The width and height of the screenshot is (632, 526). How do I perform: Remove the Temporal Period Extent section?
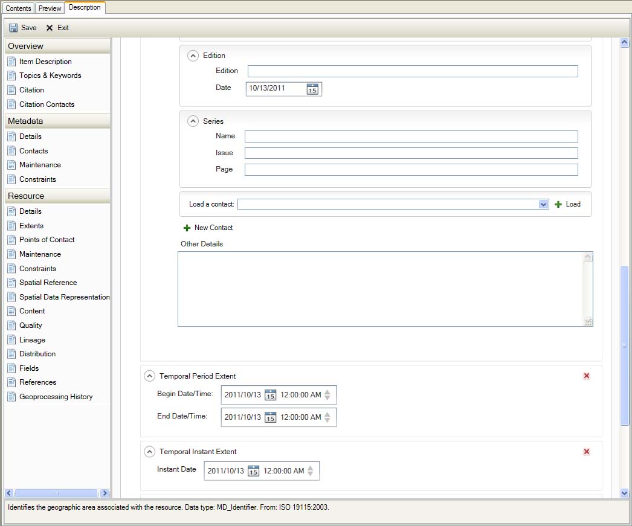point(586,376)
